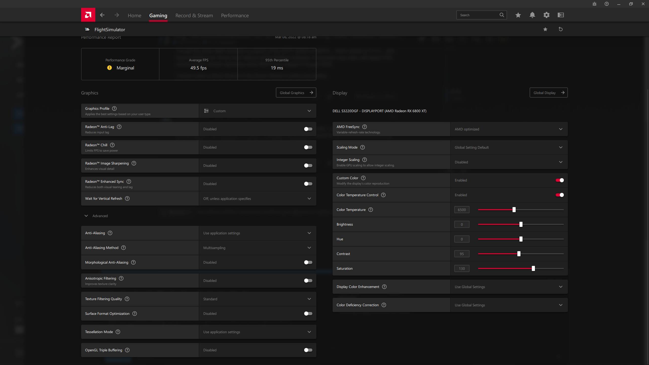This screenshot has width=649, height=365.
Task: Open notifications bell
Action: [x=532, y=15]
